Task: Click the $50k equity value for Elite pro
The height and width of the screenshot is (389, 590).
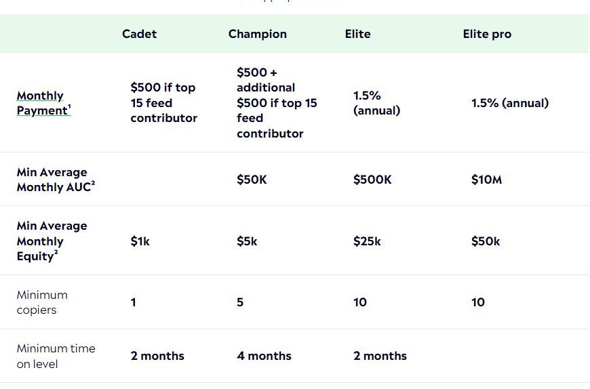Action: 486,241
